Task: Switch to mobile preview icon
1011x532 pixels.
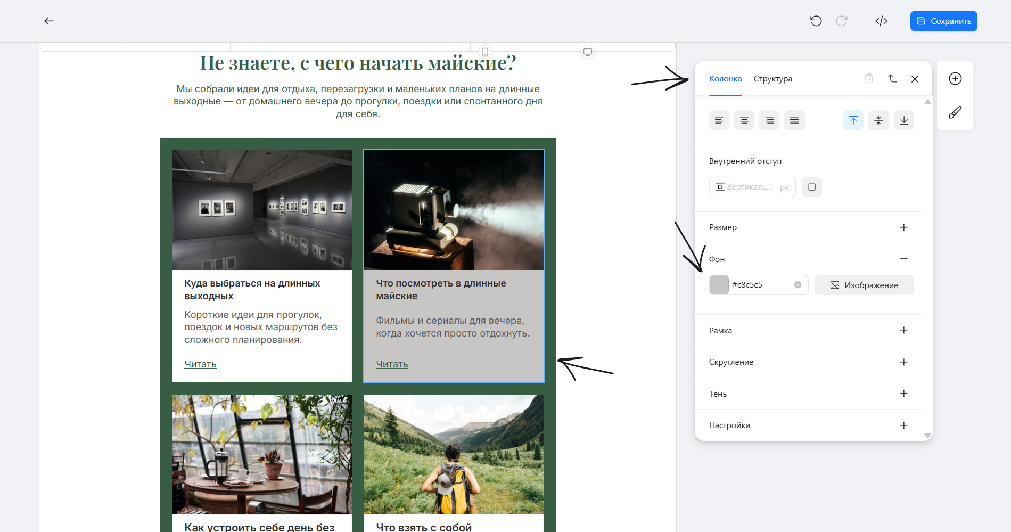Action: (484, 52)
